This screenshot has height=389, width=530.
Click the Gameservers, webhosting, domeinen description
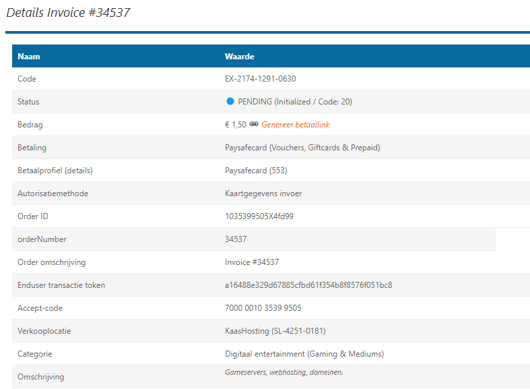tap(284, 372)
